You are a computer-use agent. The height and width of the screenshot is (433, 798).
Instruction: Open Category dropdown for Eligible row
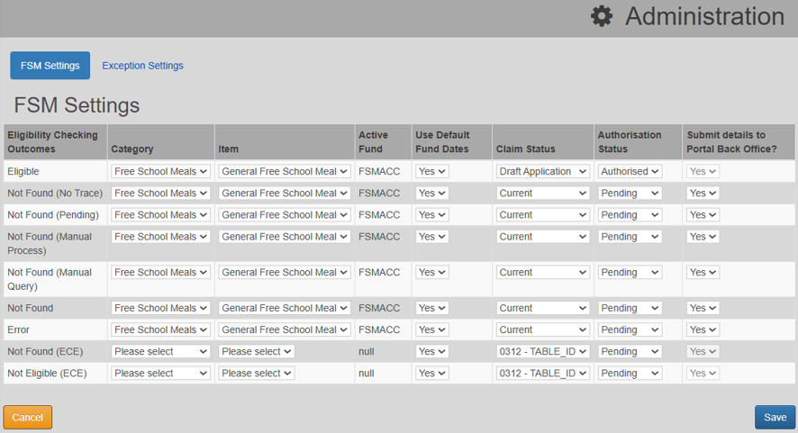click(160, 171)
